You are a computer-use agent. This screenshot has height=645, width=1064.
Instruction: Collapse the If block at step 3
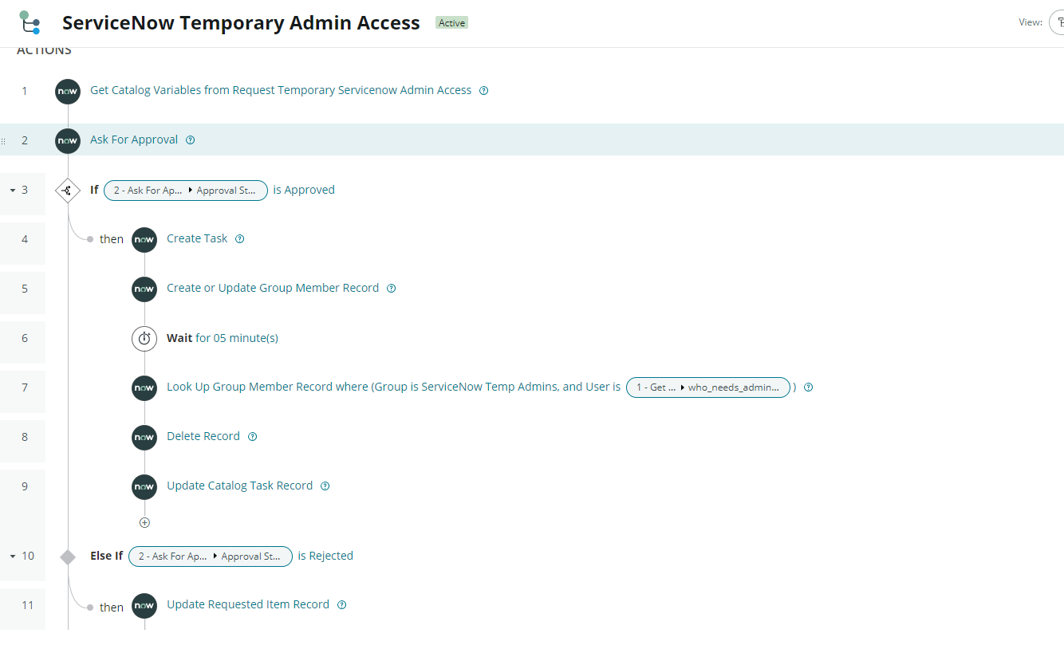(13, 191)
